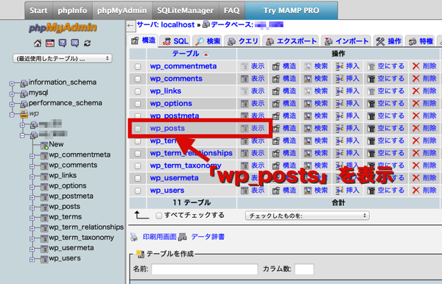Screen dimensions: 442x284
Task: Click the phpMyAdmin documentation icon
Action: point(63,43)
